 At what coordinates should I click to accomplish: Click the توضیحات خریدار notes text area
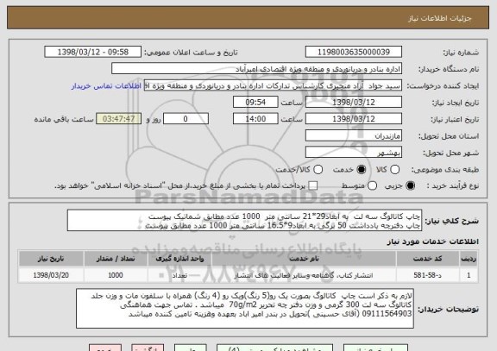click(245, 308)
